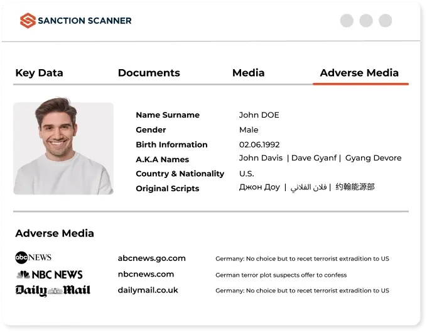Click the last gray window circle
The width and height of the screenshot is (427, 332).
tap(386, 21)
